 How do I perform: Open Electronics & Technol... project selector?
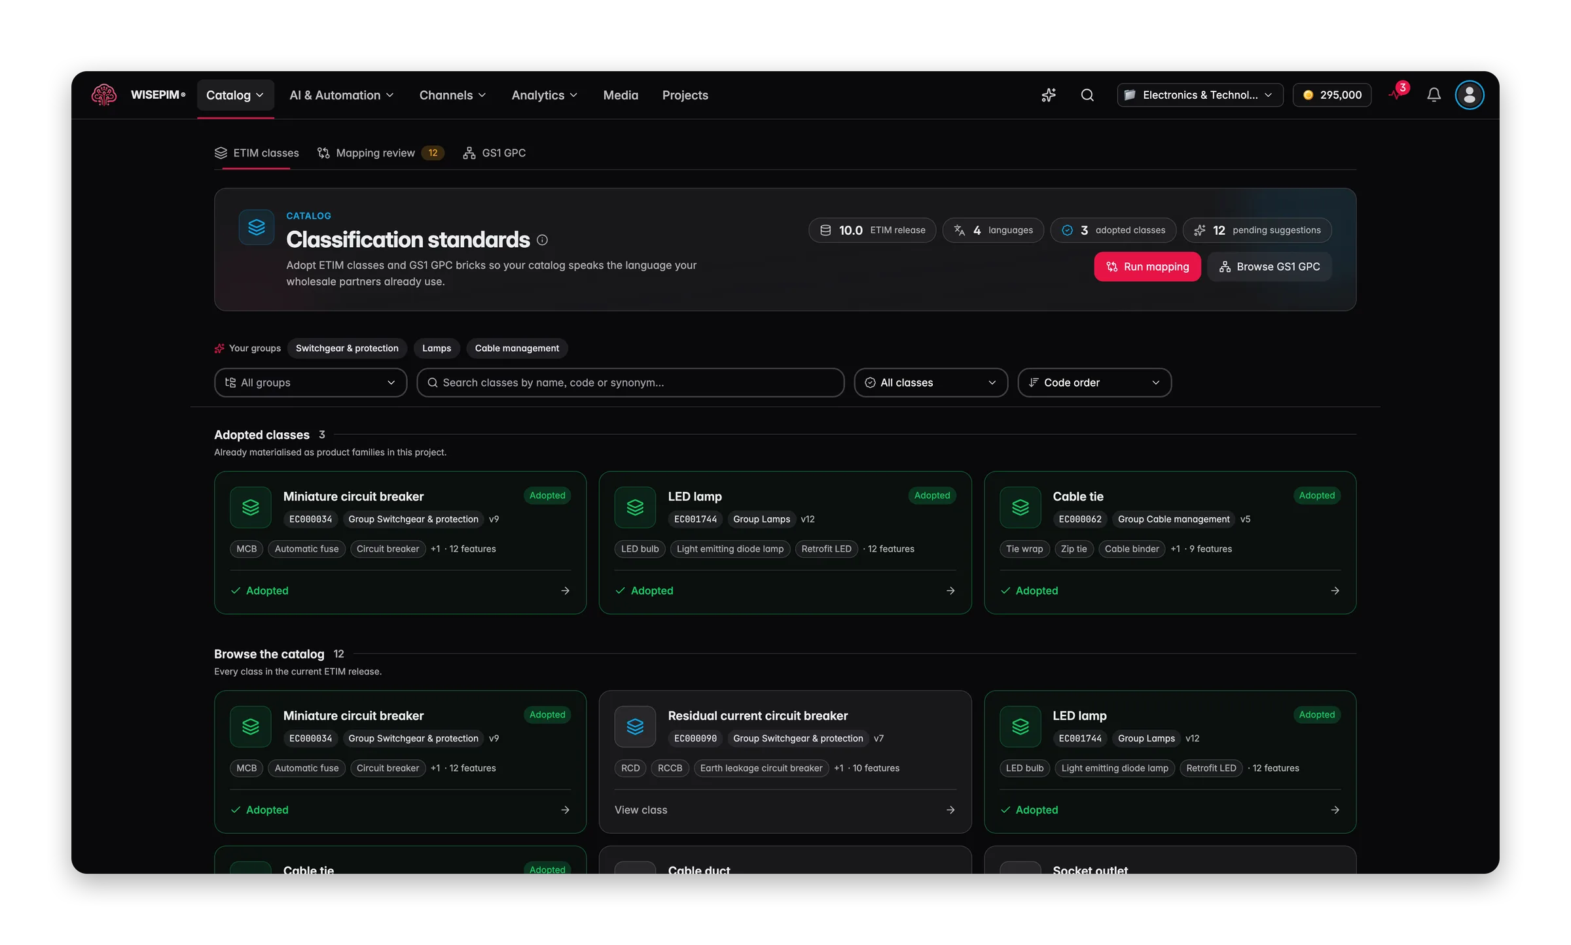[1200, 95]
